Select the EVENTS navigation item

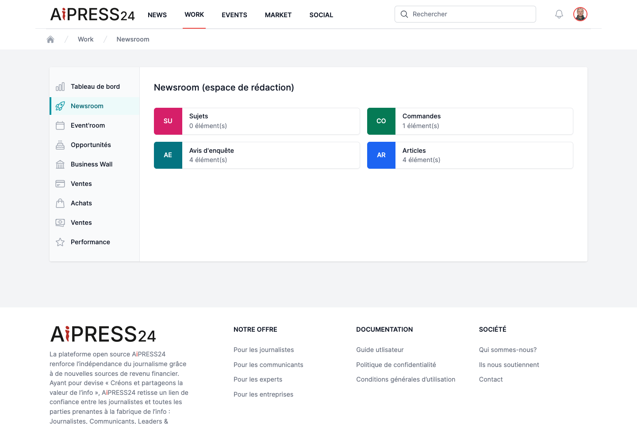point(234,15)
